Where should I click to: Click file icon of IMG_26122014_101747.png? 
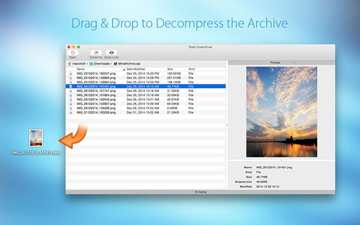[x=71, y=91]
